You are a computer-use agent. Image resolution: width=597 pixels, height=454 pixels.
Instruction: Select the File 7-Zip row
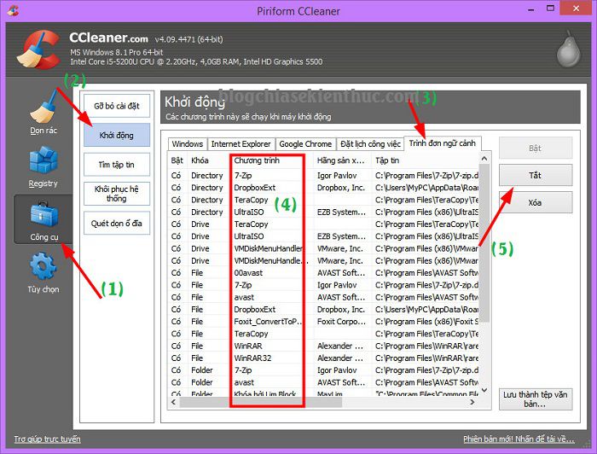[x=323, y=285]
